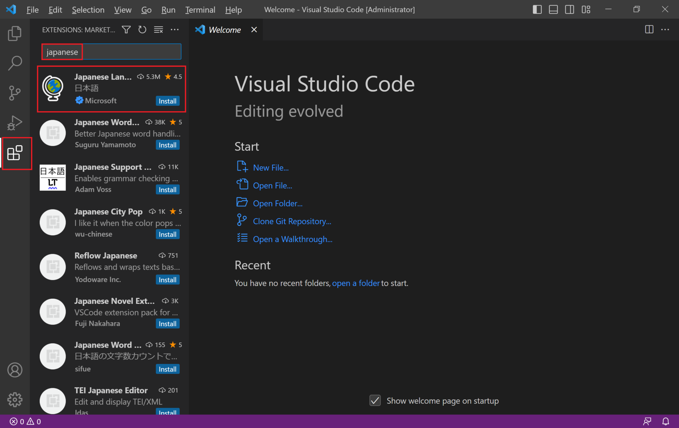Click the Extensions icon in activity bar
This screenshot has width=679, height=428.
(15, 153)
